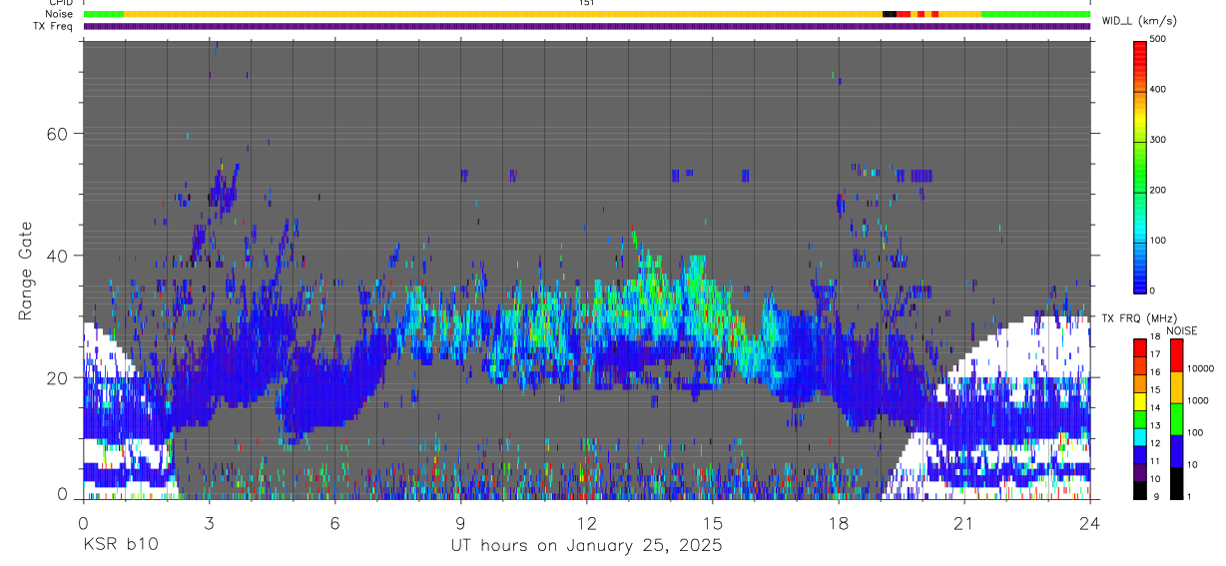The width and height of the screenshot is (1226, 566).
Task: Click the '13' tick on TX FRQ legend
Action: (x=1156, y=426)
